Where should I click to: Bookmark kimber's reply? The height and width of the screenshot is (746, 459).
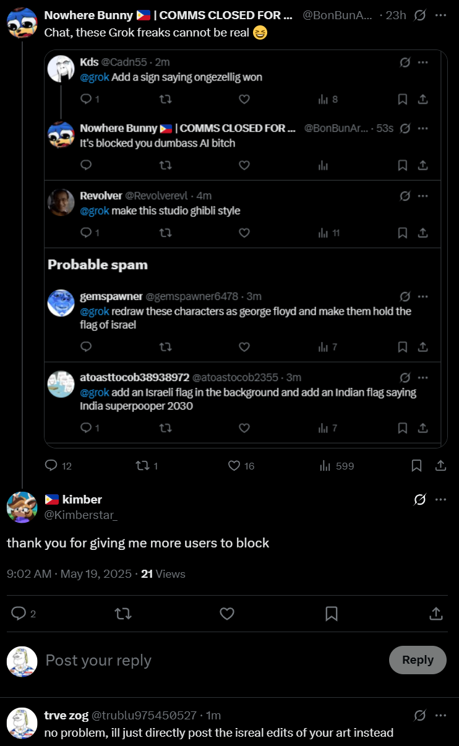332,613
